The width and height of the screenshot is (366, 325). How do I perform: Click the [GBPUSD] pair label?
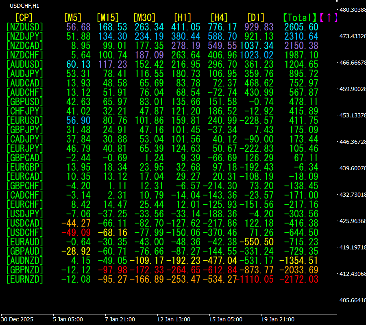(x=25, y=102)
